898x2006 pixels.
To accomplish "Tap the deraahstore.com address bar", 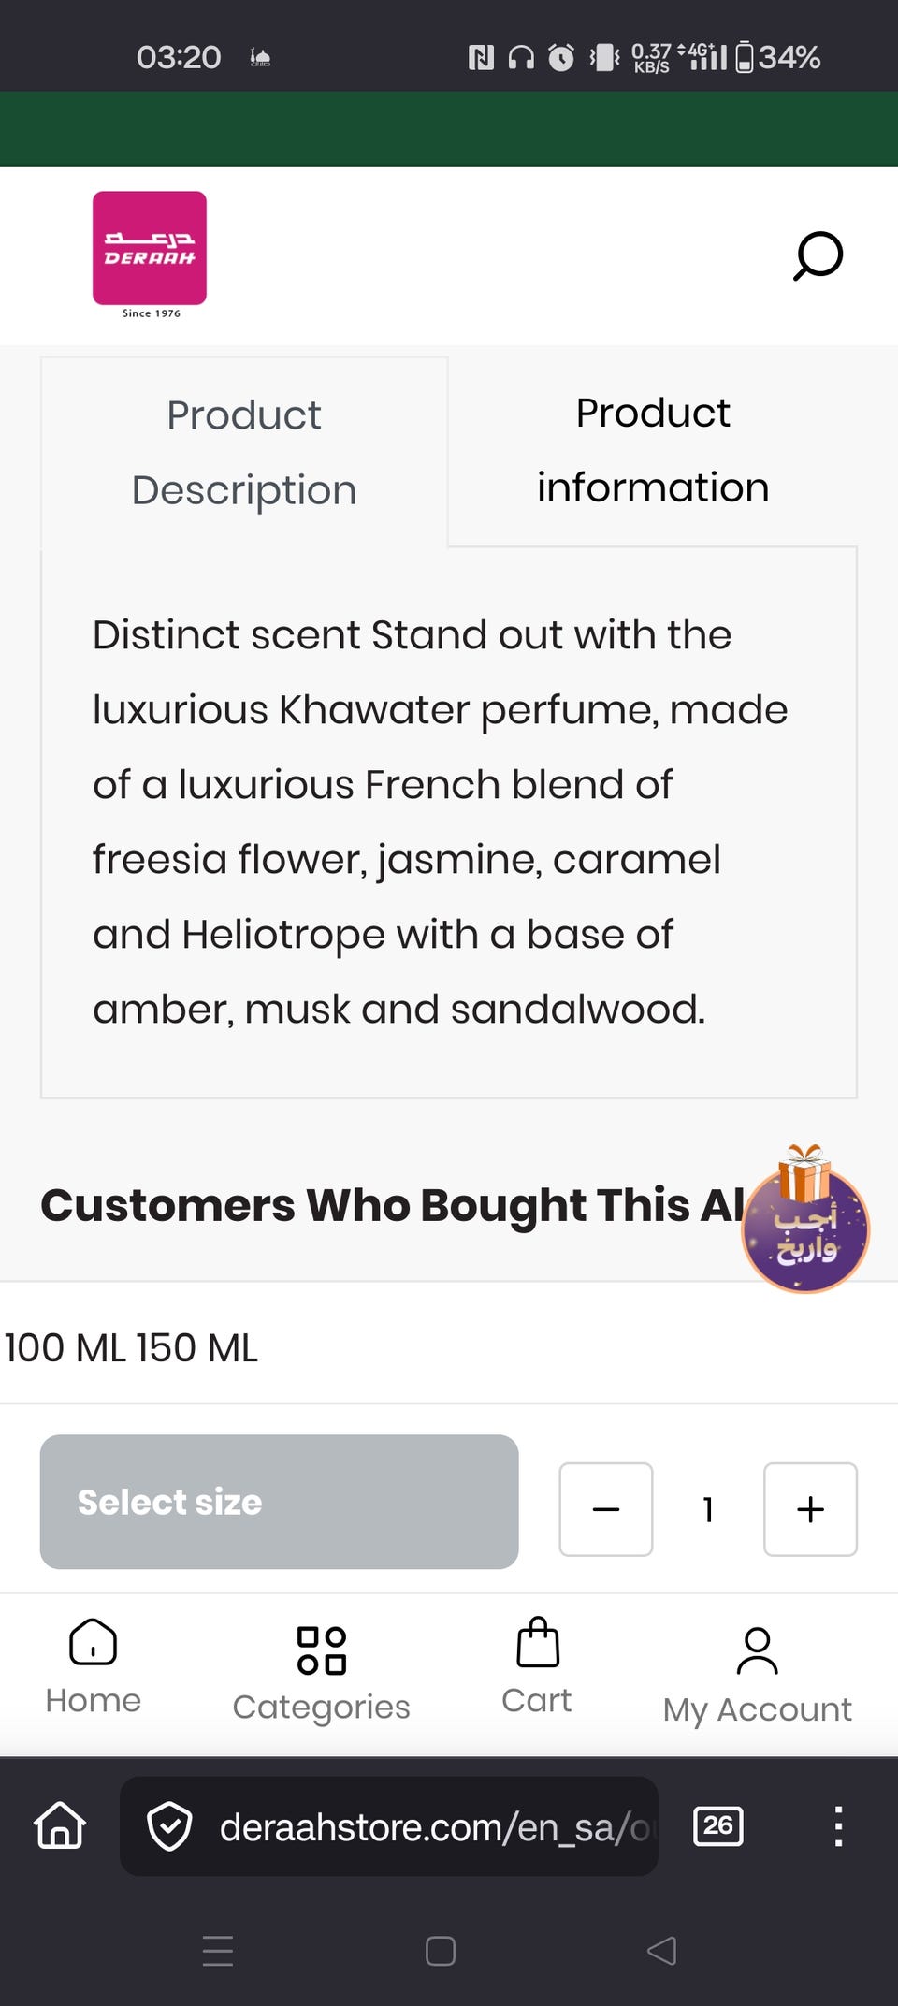I will [430, 1826].
